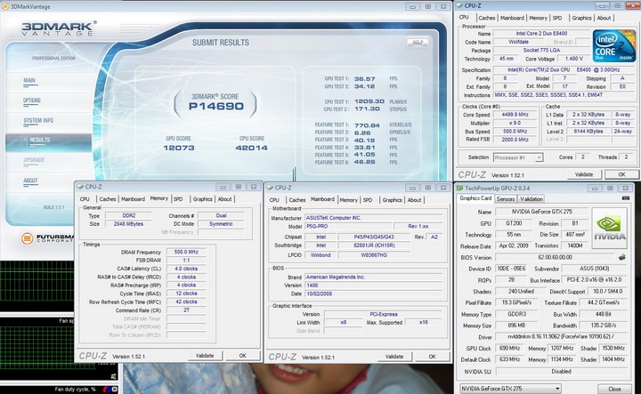This screenshot has height=394, width=641.
Task: Close GPU-Z with the Close button
Action: (x=614, y=389)
